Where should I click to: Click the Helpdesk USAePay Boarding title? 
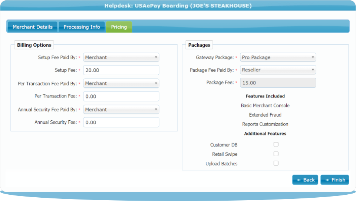click(178, 6)
